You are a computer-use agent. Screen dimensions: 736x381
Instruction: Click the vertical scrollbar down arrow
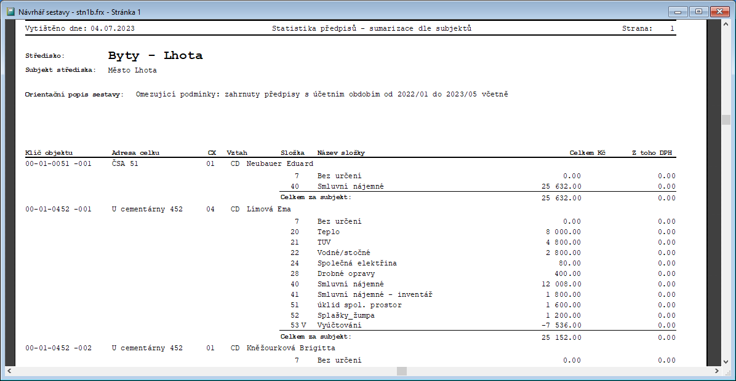(726, 362)
